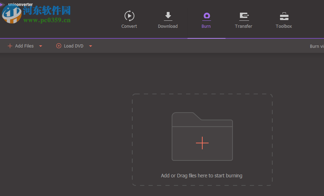Click the Add Files button text
324x196 pixels.
(24, 46)
